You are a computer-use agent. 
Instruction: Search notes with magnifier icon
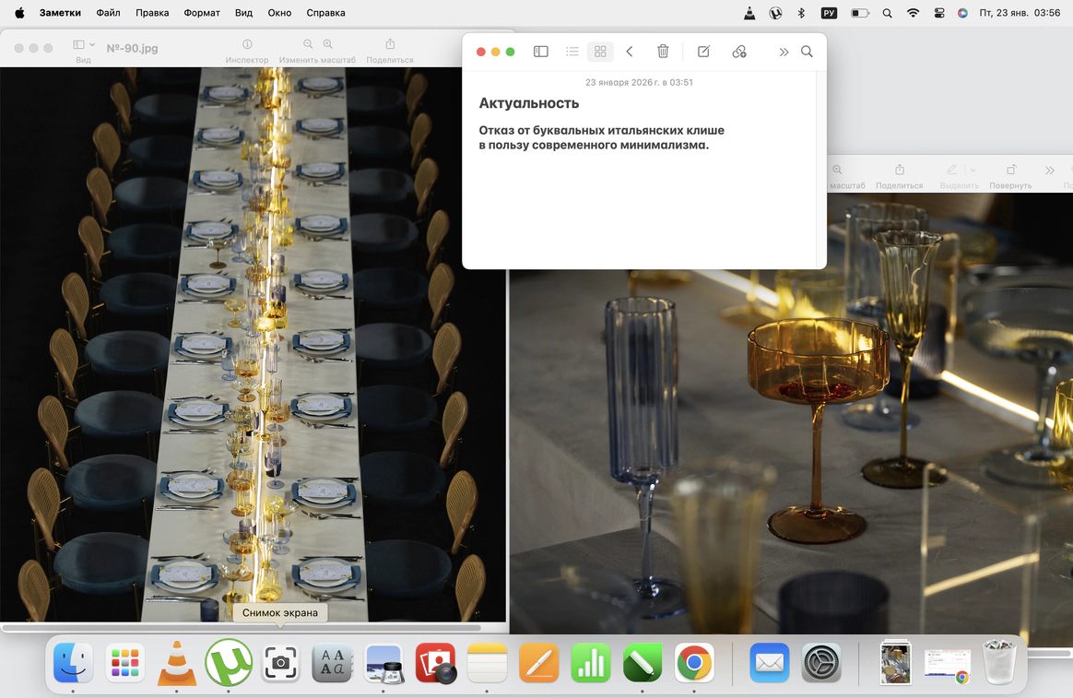(x=807, y=52)
